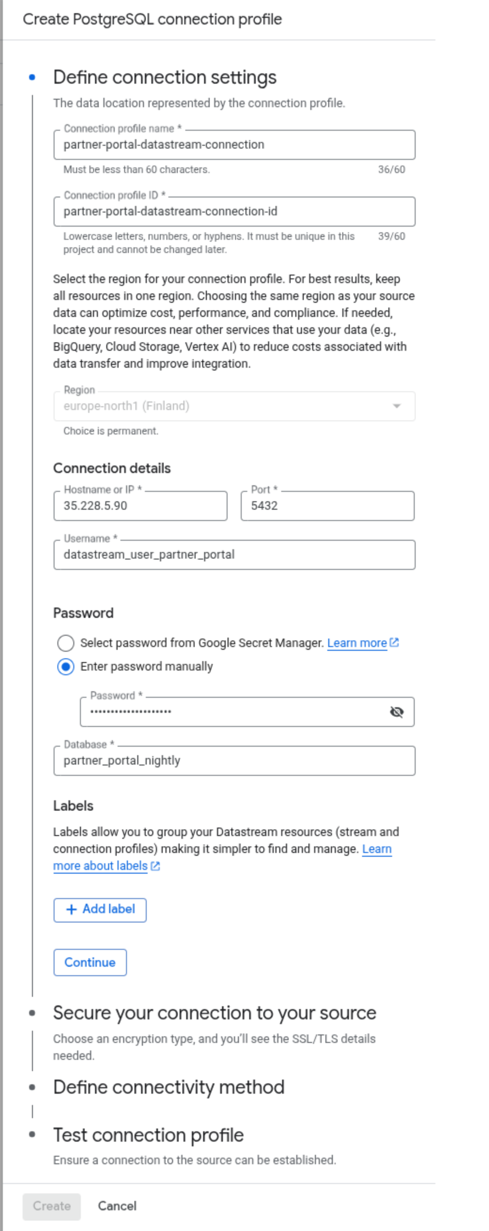The width and height of the screenshot is (489, 1231).
Task: Choose Enter password manually radio button
Action: tap(65, 667)
